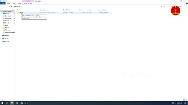Image resolution: width=188 pixels, height=105 pixels.
Task: Click File Explorer on the taskbar
Action: [12, 103]
